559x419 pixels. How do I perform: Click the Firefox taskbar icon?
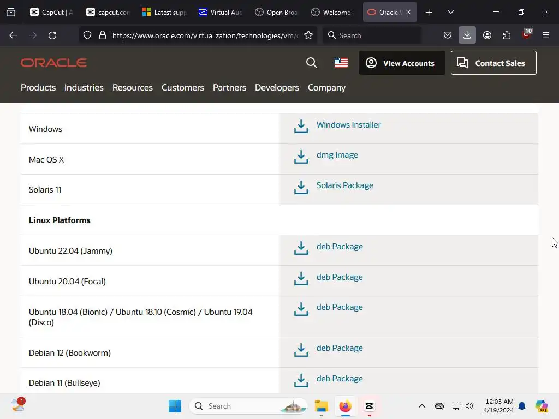345,406
